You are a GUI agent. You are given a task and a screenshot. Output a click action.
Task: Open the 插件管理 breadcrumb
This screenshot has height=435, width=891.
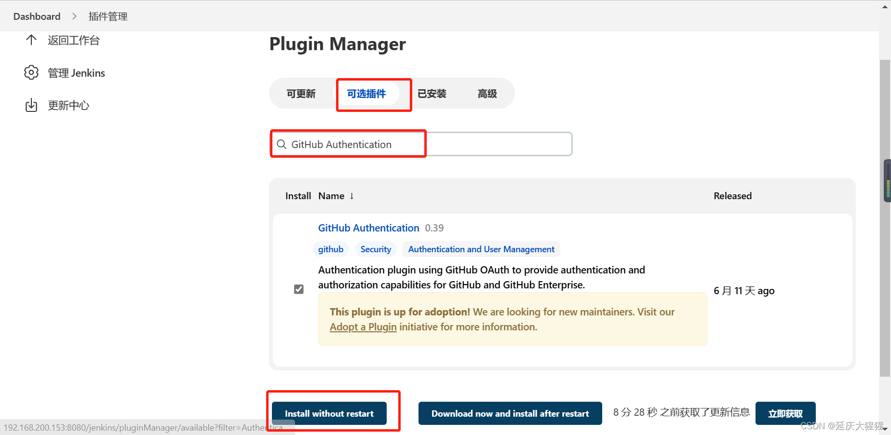pyautogui.click(x=108, y=16)
